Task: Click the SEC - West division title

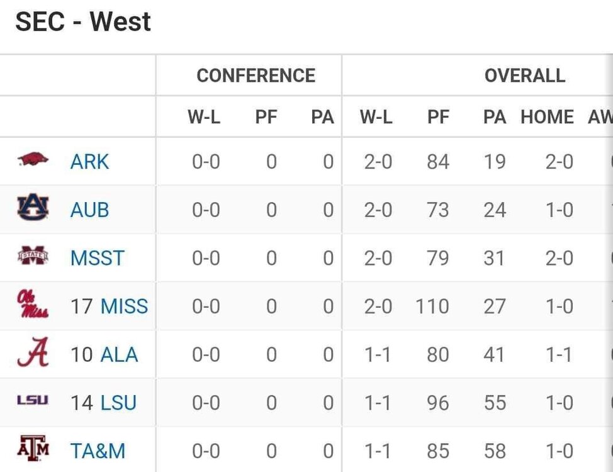Action: 83,23
